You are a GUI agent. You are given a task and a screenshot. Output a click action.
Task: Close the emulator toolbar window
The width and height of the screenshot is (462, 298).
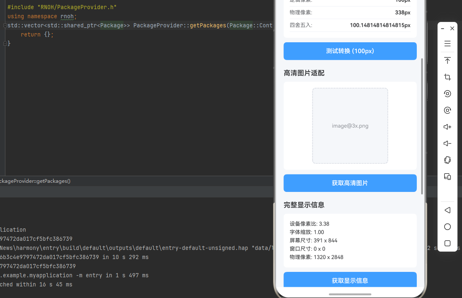pyautogui.click(x=452, y=28)
